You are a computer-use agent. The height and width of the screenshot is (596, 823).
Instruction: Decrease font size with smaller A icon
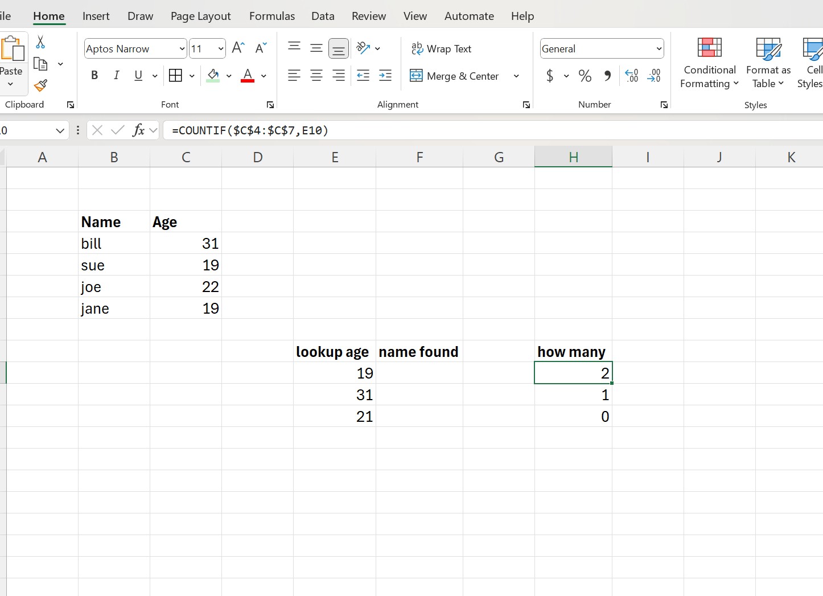(x=261, y=48)
